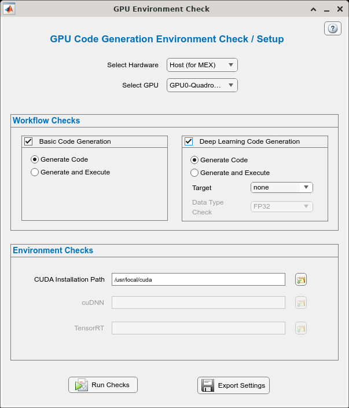Screen dimensions: 349x408
Task: Click the Run Checks play icon
Action: tap(81, 385)
